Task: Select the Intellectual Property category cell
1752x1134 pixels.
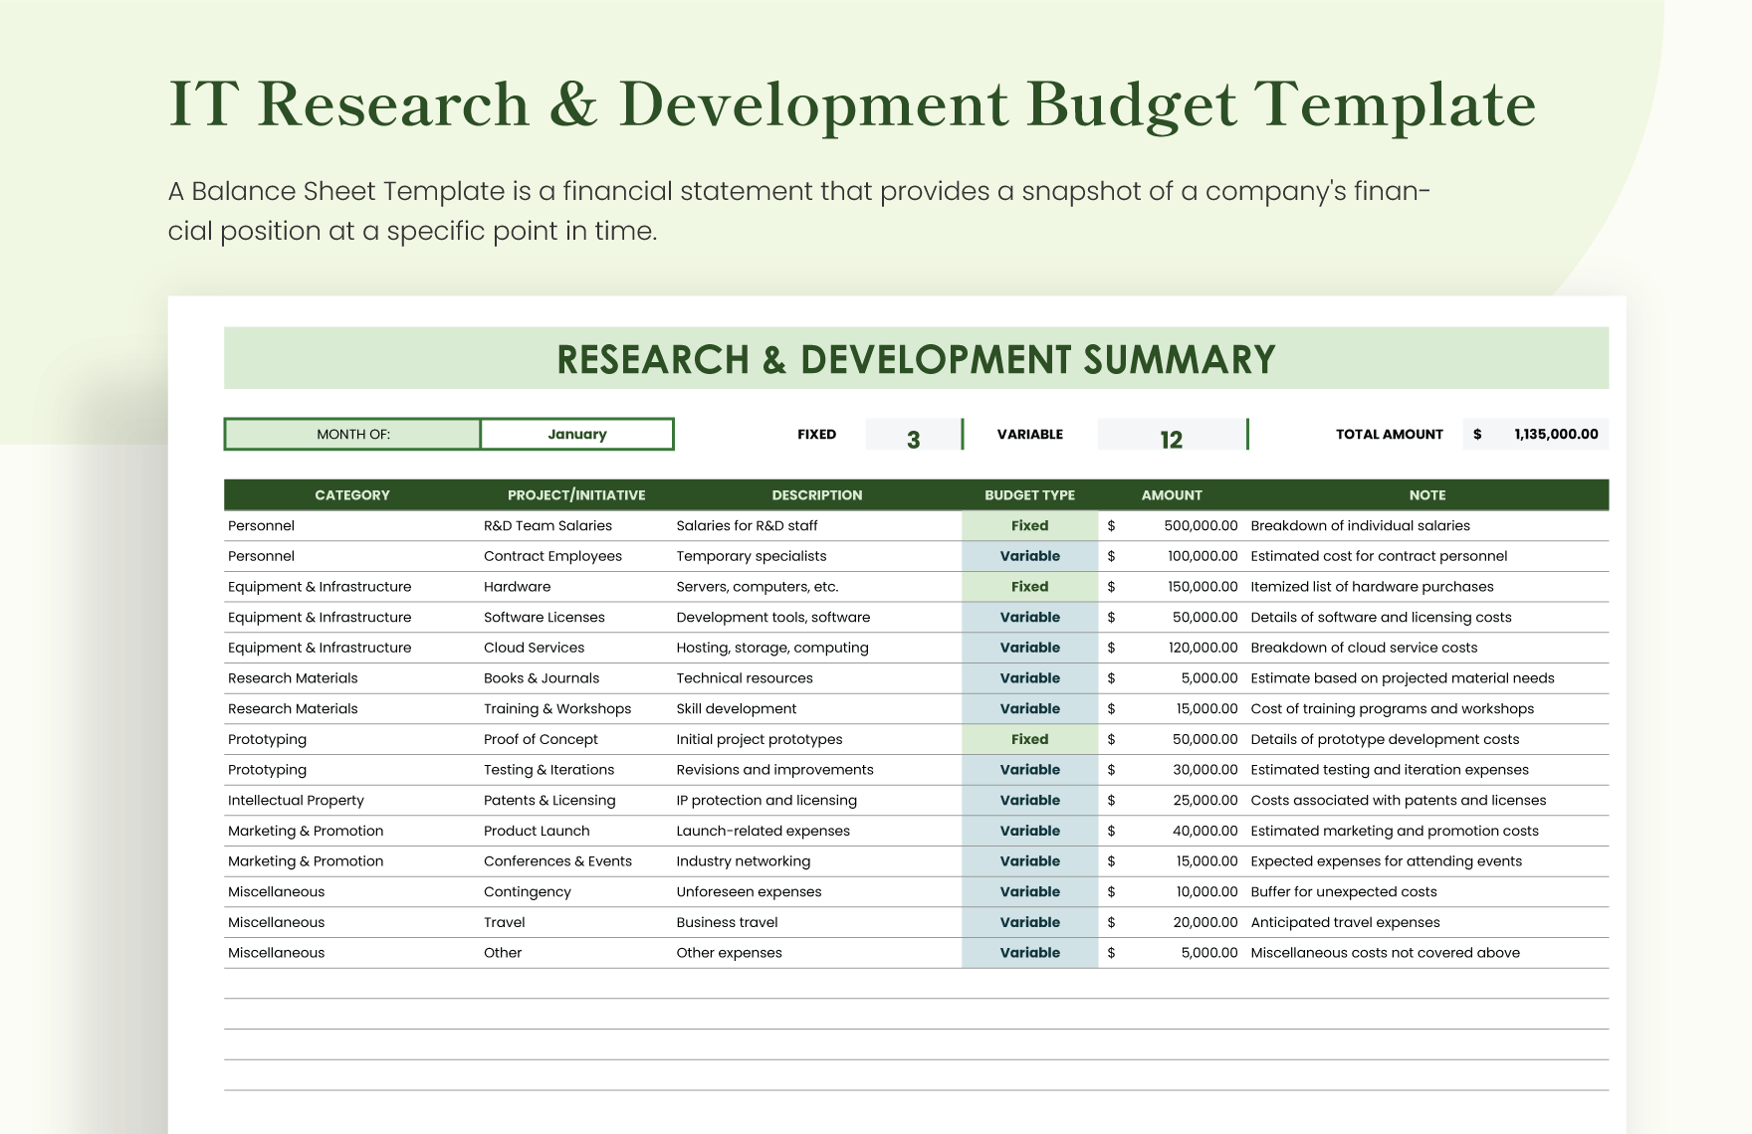Action: (296, 801)
